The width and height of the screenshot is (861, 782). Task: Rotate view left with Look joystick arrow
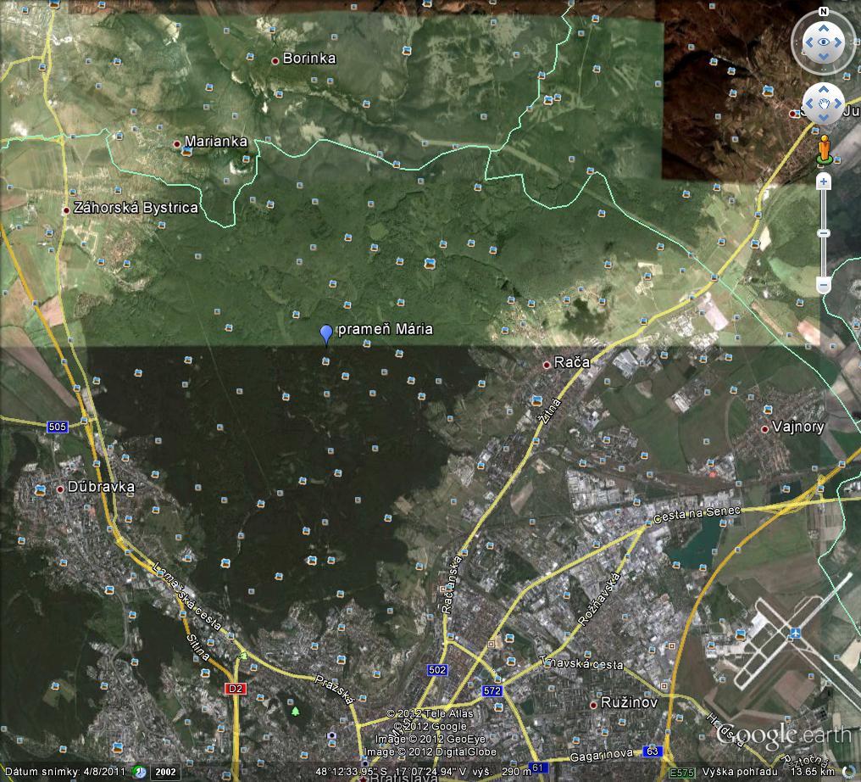tap(808, 42)
